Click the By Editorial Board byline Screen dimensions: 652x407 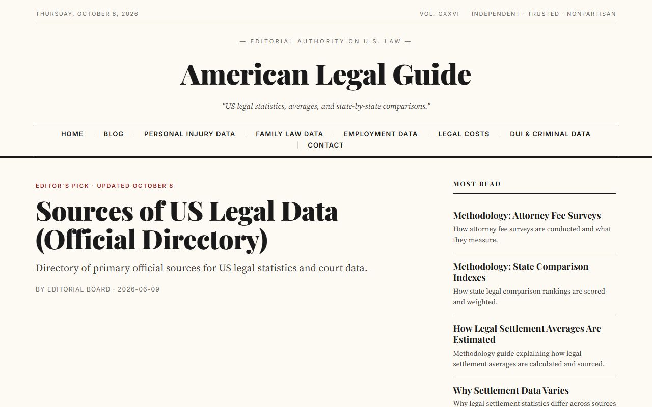(73, 289)
